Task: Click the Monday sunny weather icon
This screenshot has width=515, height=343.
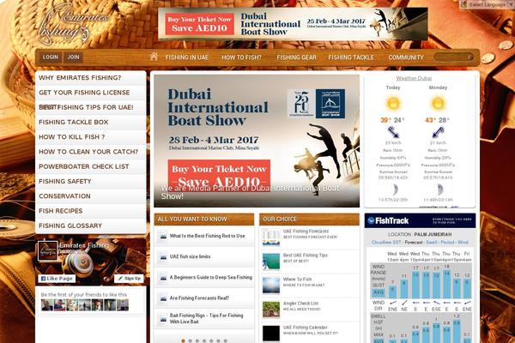Action: tap(438, 104)
